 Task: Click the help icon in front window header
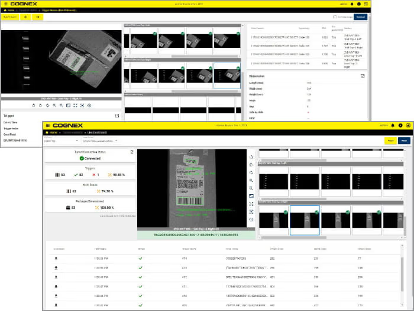click(x=400, y=126)
